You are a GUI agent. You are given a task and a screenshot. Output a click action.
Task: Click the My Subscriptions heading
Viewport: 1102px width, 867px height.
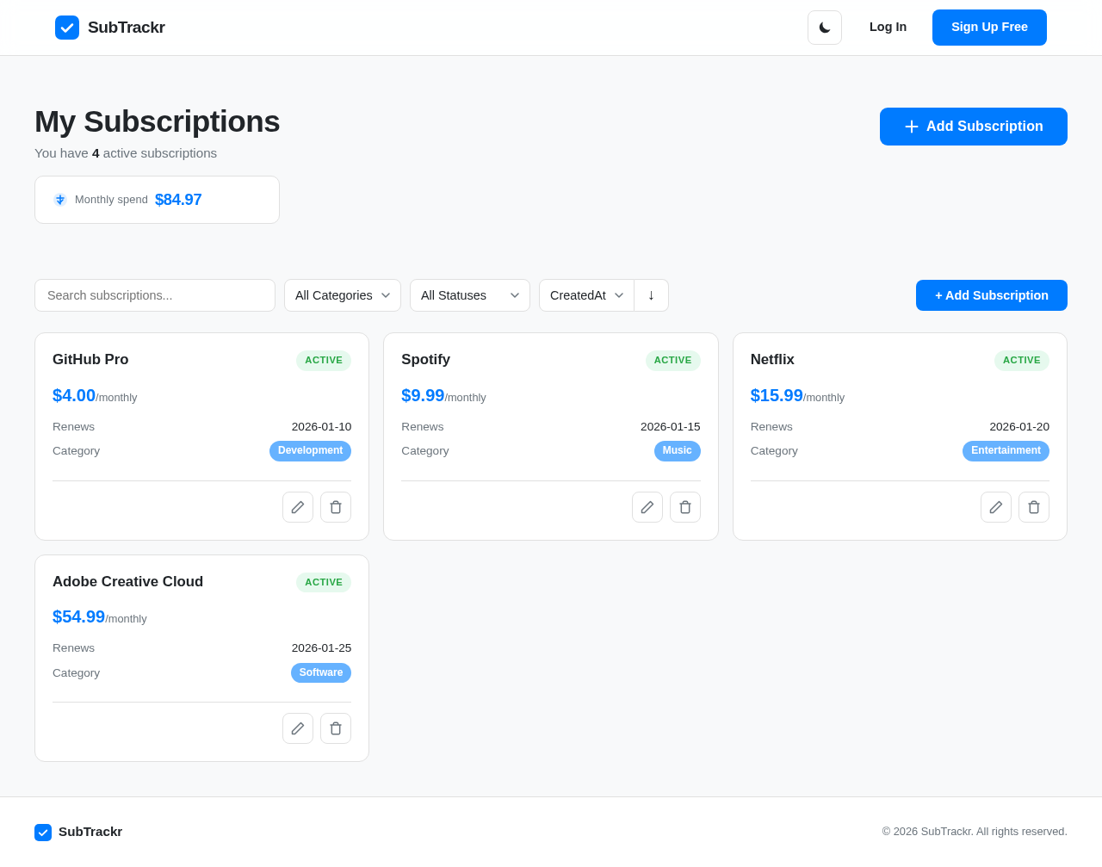click(157, 122)
